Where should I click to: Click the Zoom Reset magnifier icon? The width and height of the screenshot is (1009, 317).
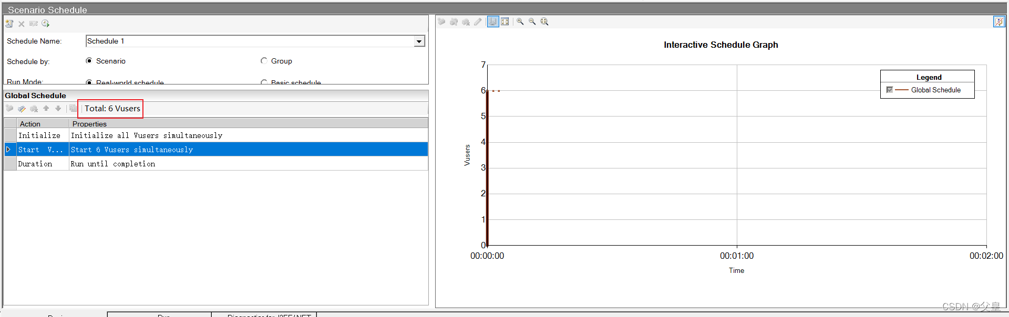coord(544,22)
